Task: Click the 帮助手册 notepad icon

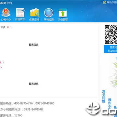Action: 104,3
